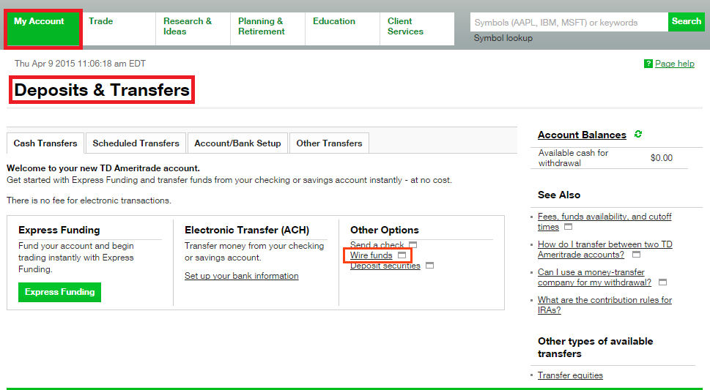Click the Express Funding section heading
This screenshot has height=390, width=710.
59,230
